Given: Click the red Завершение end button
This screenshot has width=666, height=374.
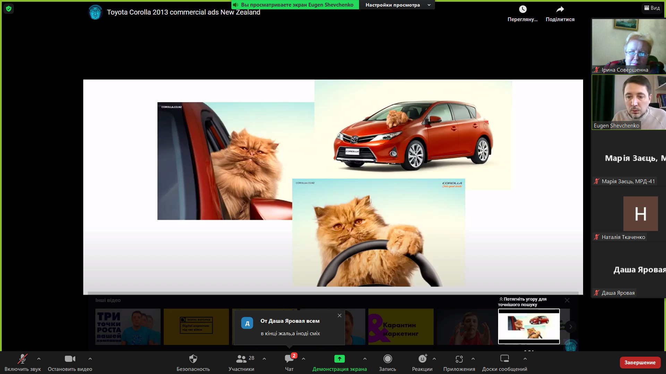Looking at the screenshot, I should point(640,363).
